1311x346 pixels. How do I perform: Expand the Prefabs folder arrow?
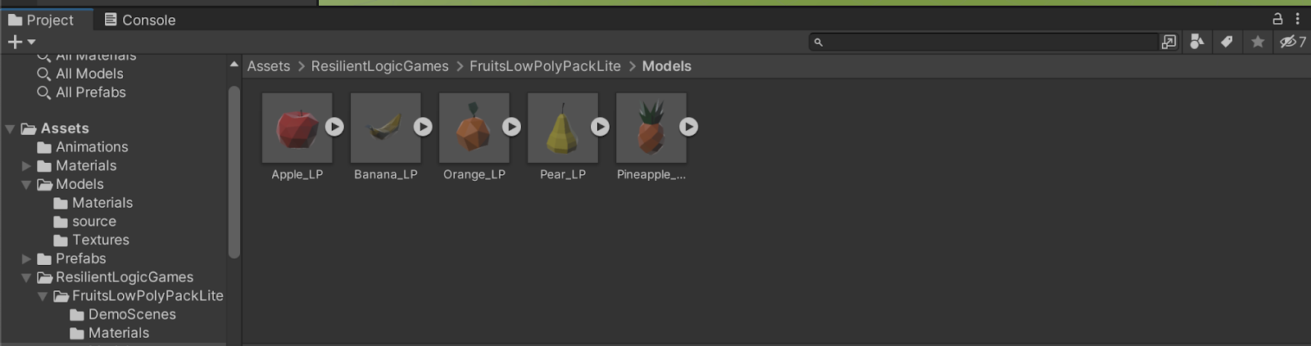pyautogui.click(x=26, y=258)
